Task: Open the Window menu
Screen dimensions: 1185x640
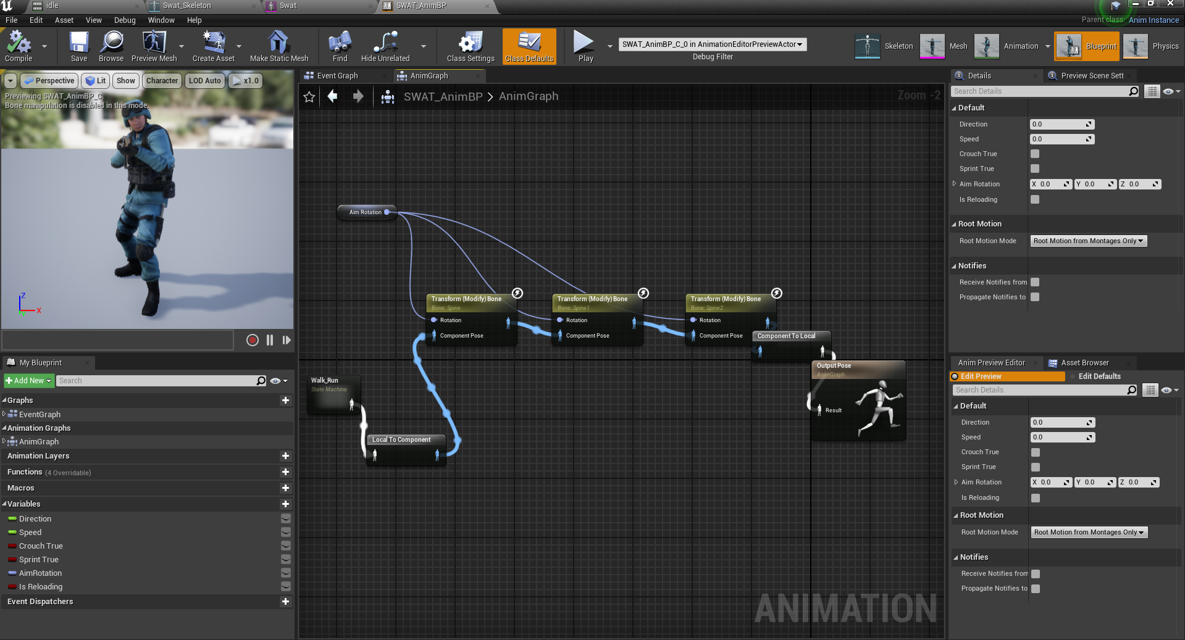Action: (x=161, y=20)
